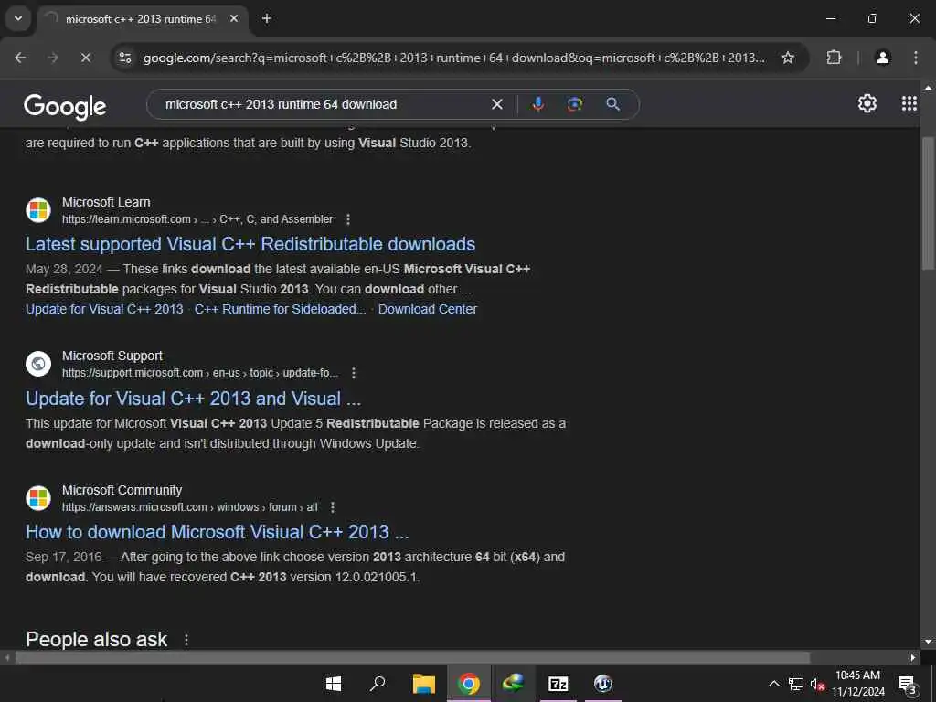Open more options for Microsoft Learn result

(x=348, y=219)
